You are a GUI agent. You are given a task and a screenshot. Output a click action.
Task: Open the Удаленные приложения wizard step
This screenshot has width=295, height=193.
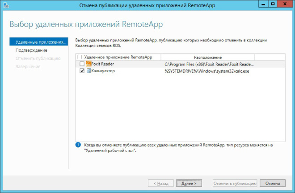point(40,42)
